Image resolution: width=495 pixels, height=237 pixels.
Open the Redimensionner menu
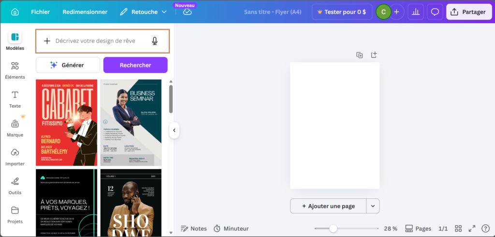[85, 12]
